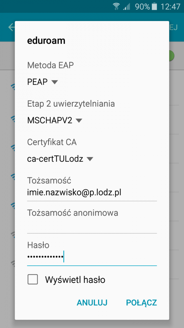Viewport: 184px width, 328px height.
Task: Focus the Tożsamość anonimowa field
Action: pos(92,226)
